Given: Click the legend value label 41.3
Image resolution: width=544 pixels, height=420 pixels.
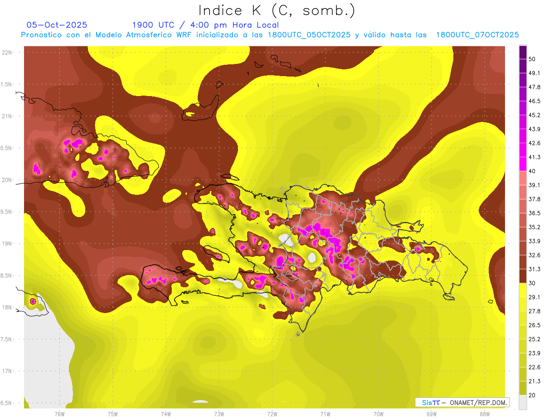Looking at the screenshot, I should point(534,157).
